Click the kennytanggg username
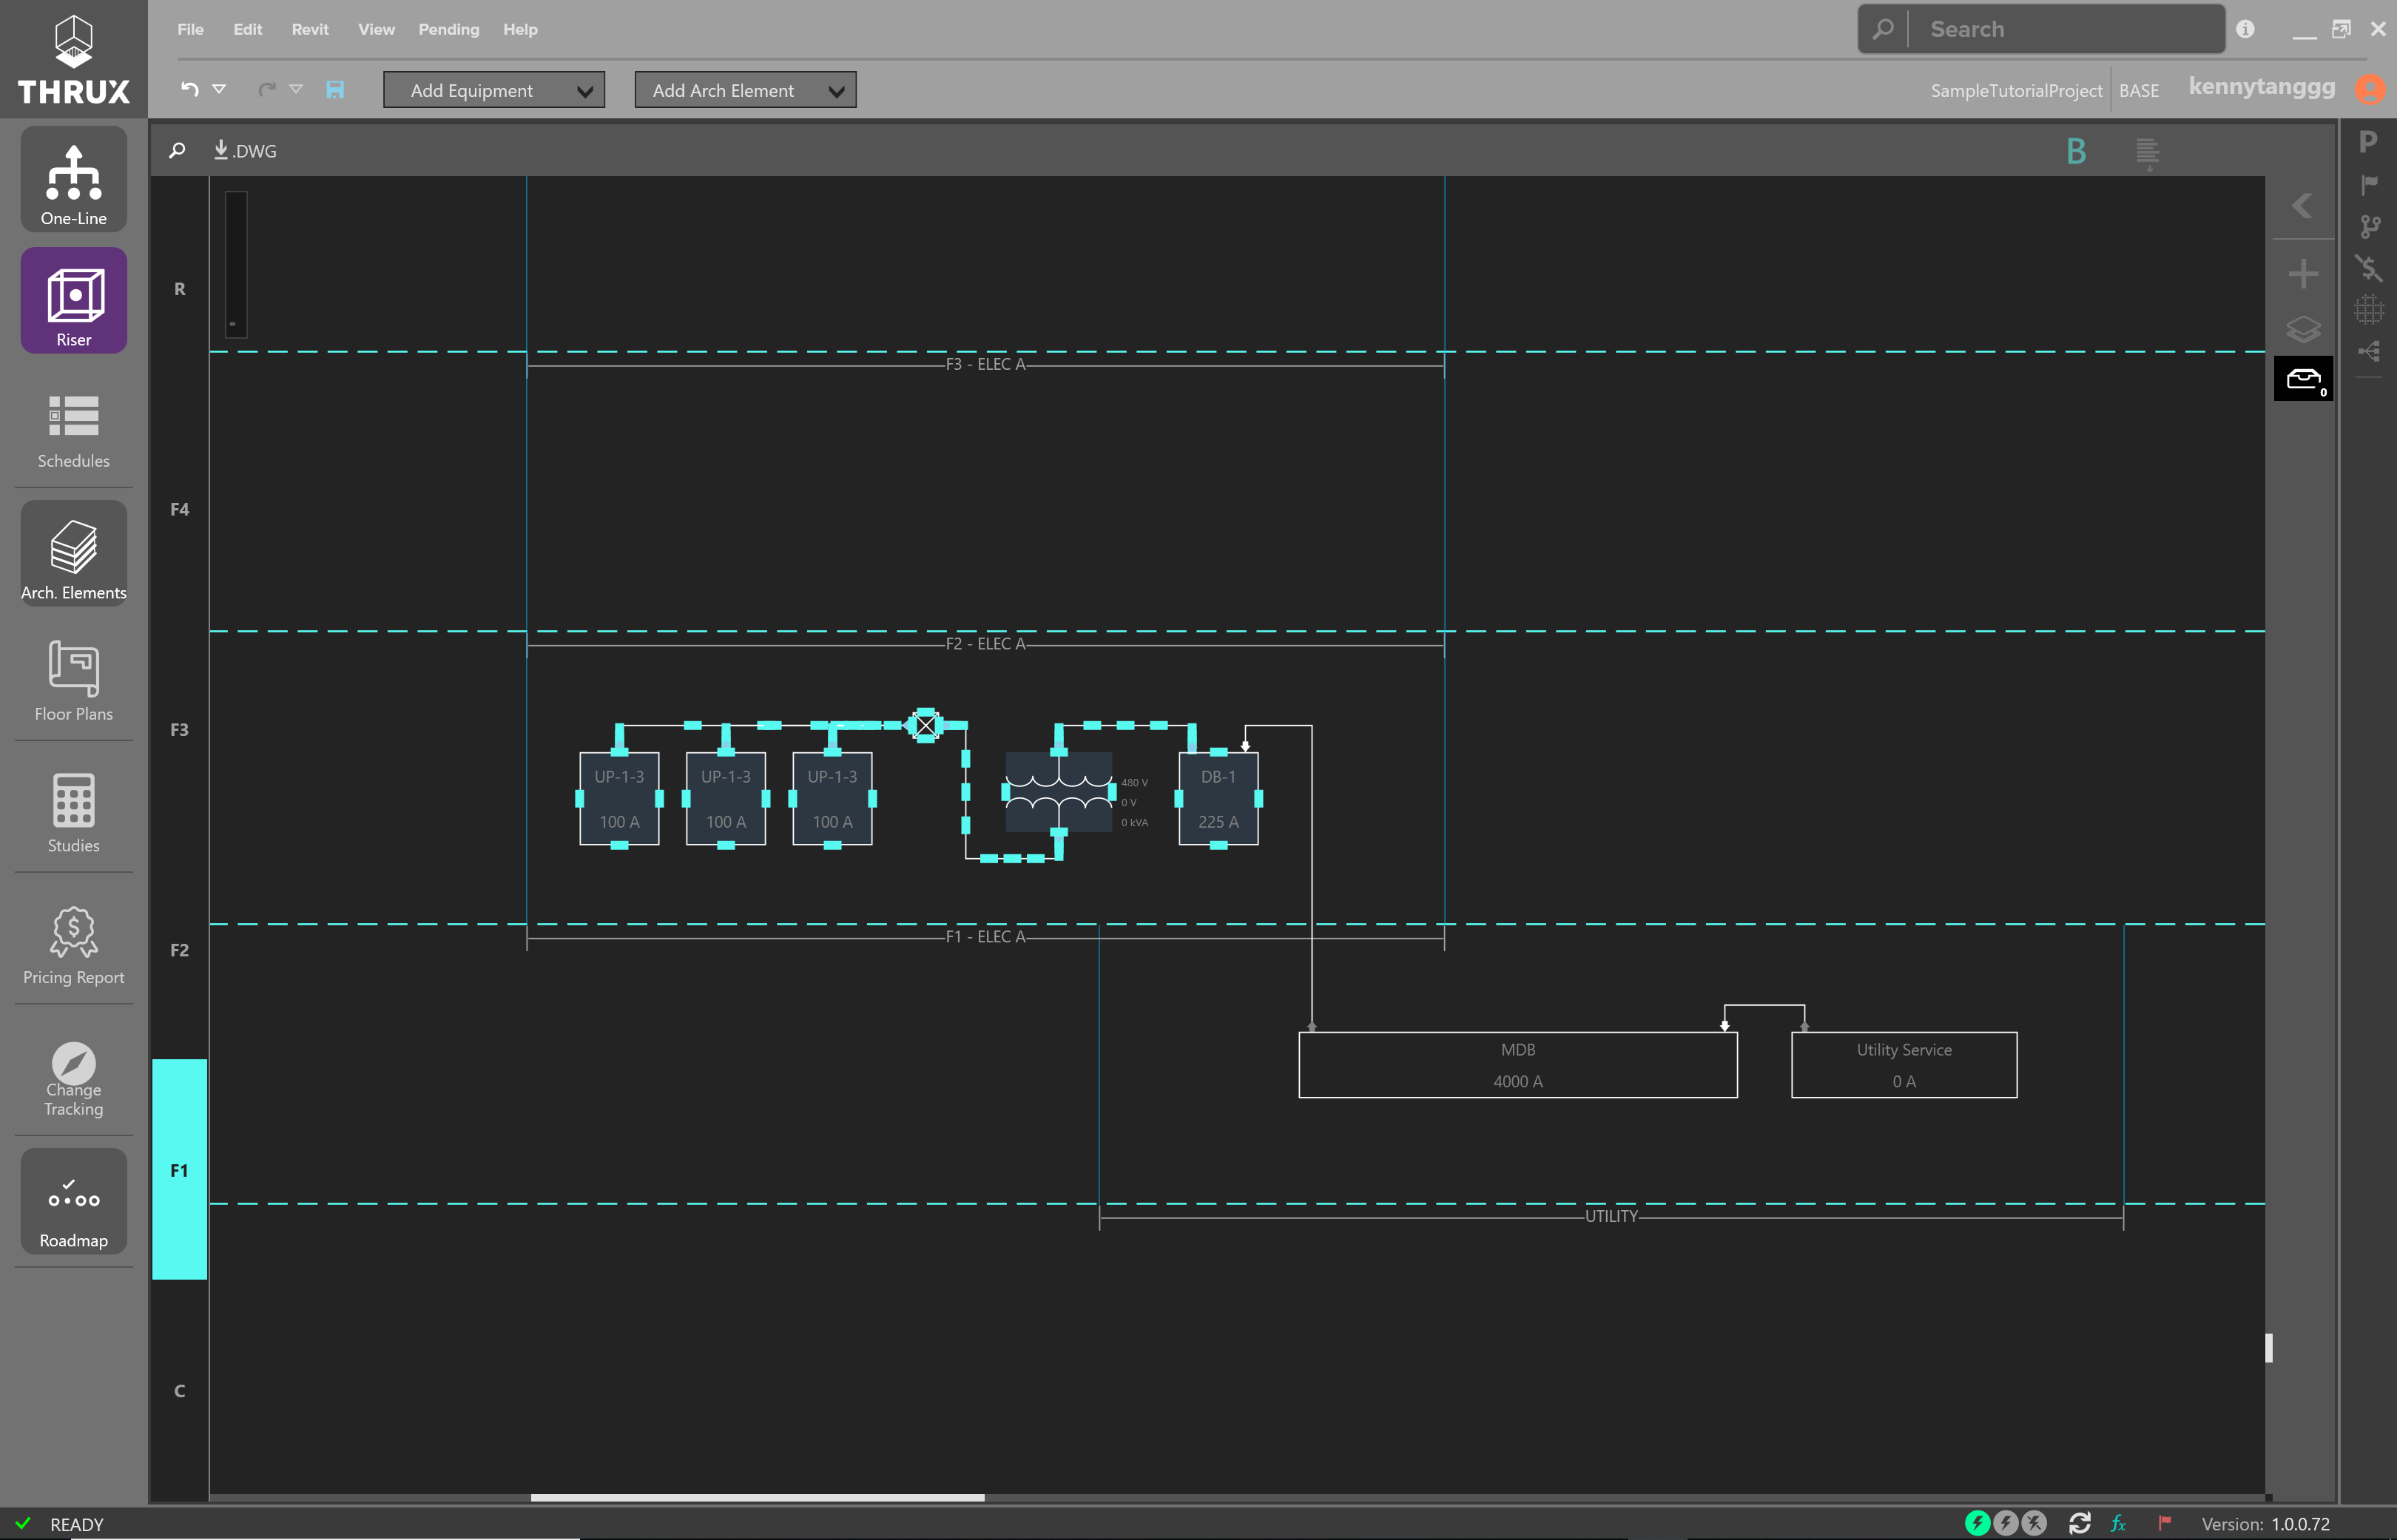This screenshot has height=1540, width=2397. [x=2261, y=87]
